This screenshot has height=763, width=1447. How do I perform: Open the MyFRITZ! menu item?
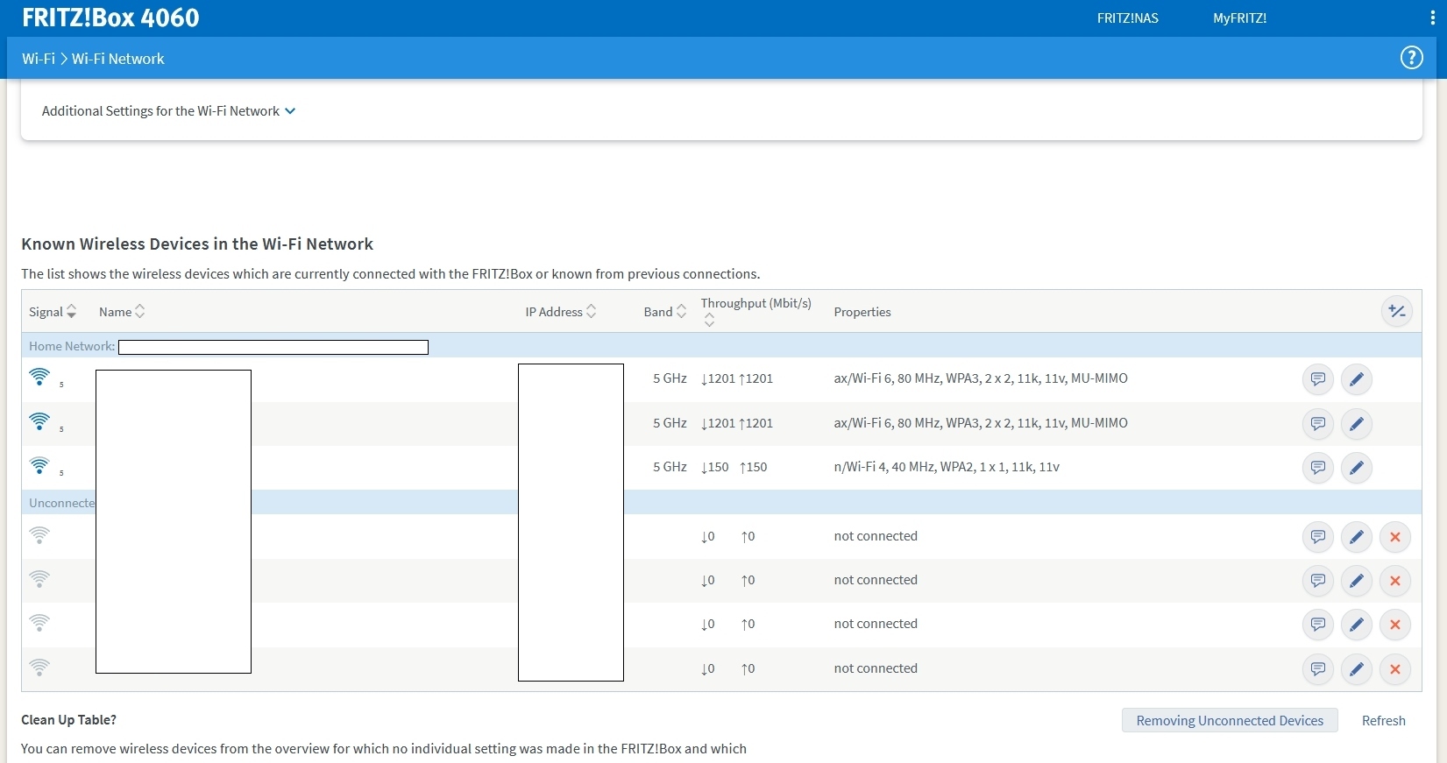tap(1239, 18)
